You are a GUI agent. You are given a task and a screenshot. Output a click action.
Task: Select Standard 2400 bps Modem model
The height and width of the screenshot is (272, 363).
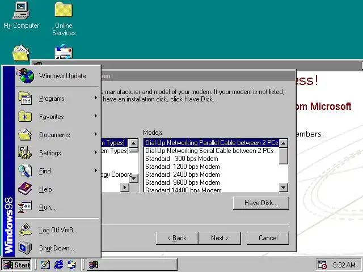(x=212, y=175)
